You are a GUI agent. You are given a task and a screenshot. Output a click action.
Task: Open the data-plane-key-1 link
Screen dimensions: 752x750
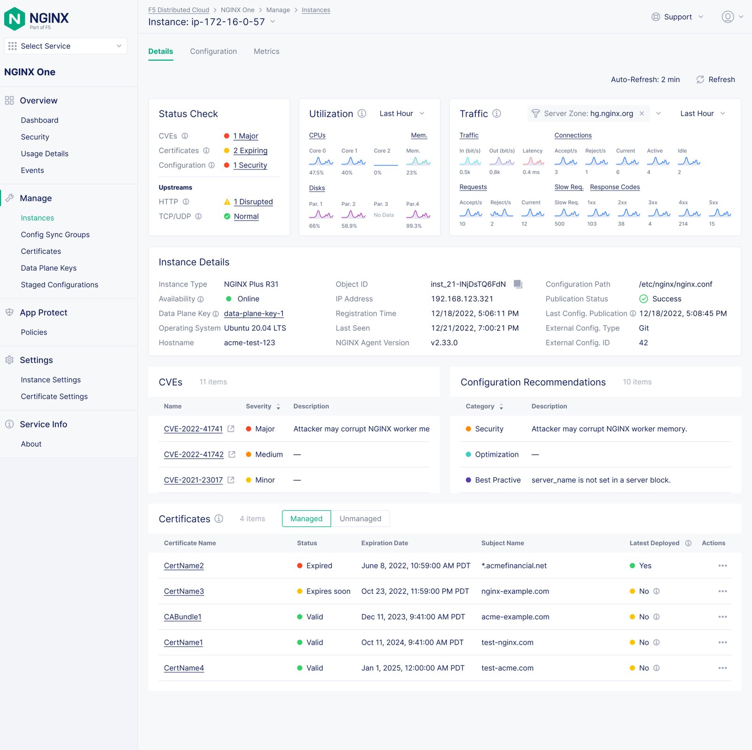pos(253,313)
